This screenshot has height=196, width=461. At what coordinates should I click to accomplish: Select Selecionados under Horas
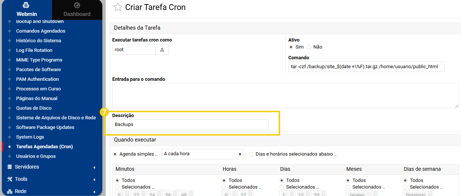(x=225, y=187)
